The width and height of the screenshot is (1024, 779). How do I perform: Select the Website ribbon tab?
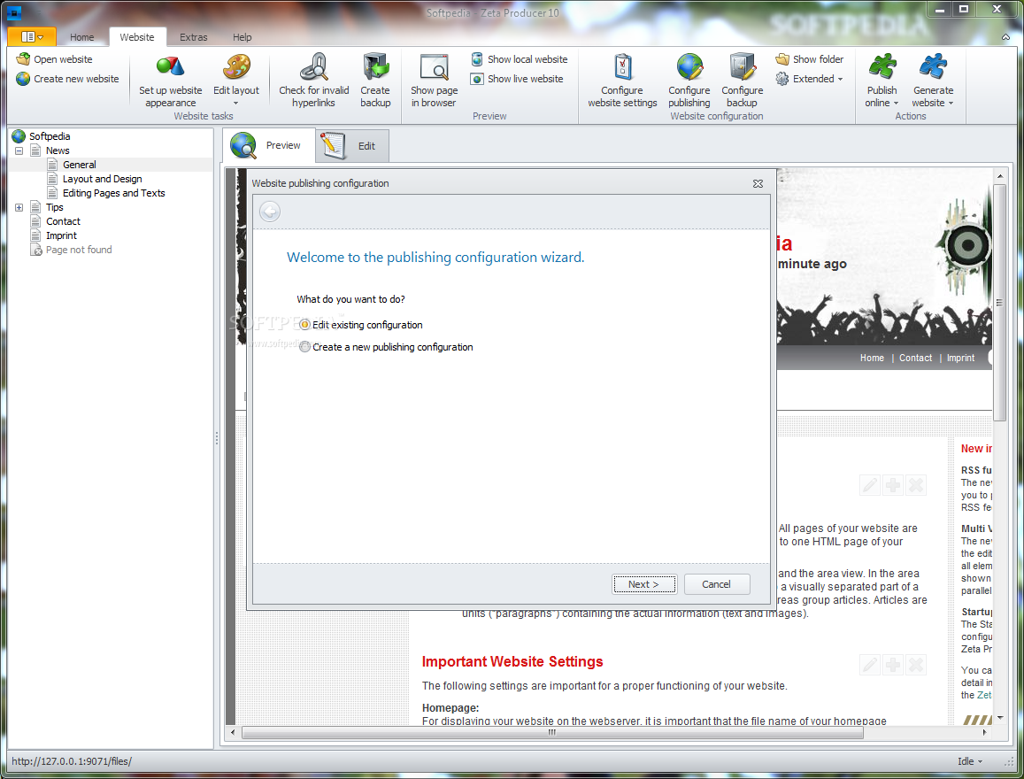click(137, 37)
